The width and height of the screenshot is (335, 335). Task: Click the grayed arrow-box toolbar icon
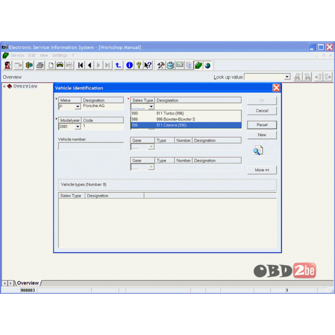18,65
